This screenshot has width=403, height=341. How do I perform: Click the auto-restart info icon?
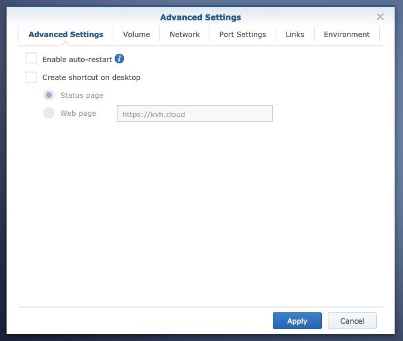(x=119, y=59)
